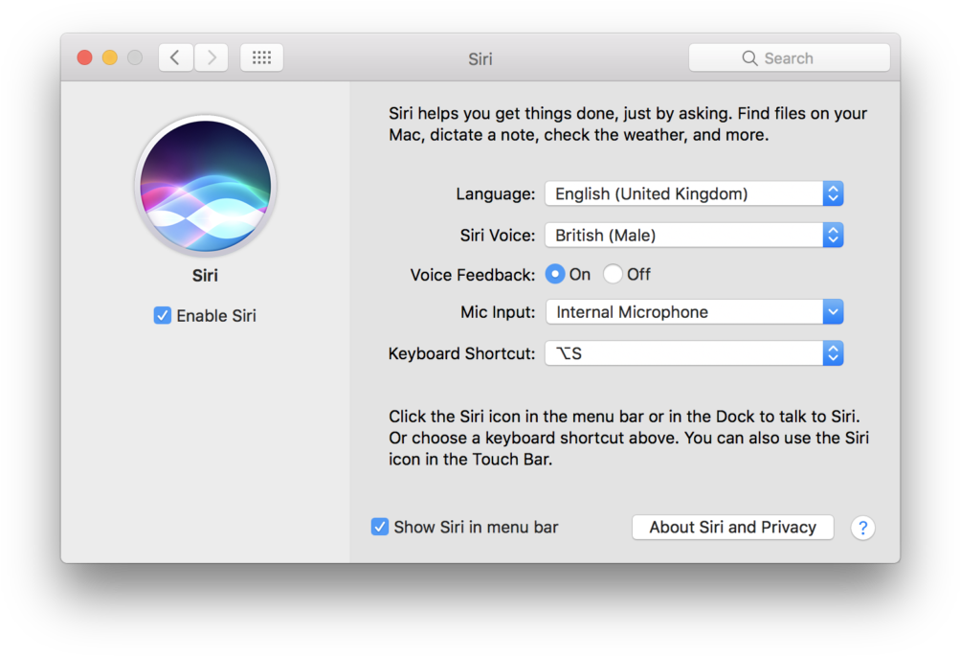Click the Mic Input: label
This screenshot has width=960, height=656.
point(498,312)
